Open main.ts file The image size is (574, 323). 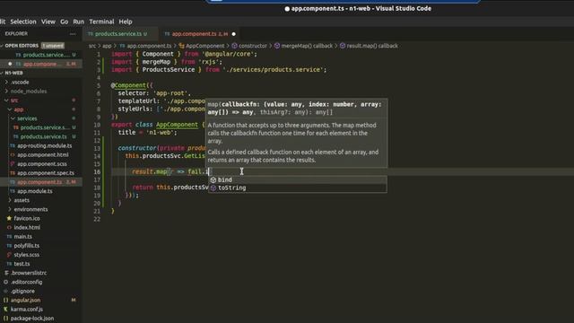[x=22, y=237]
